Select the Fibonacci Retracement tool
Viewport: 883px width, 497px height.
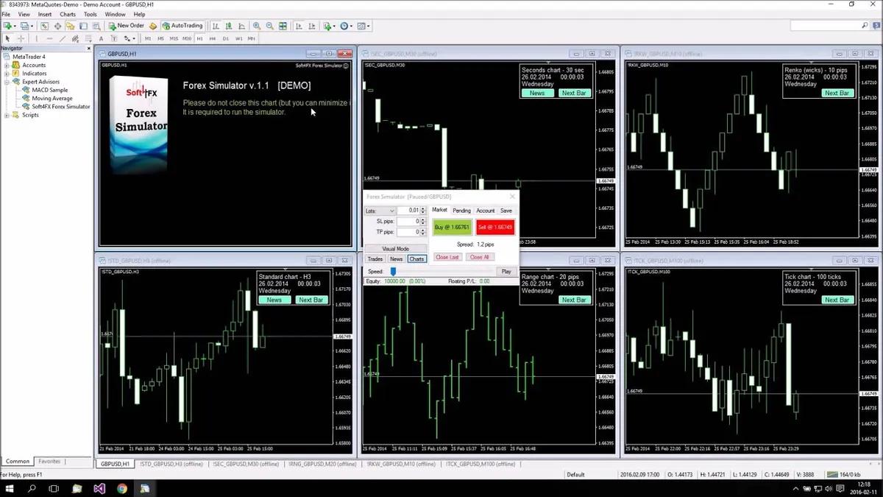88,38
